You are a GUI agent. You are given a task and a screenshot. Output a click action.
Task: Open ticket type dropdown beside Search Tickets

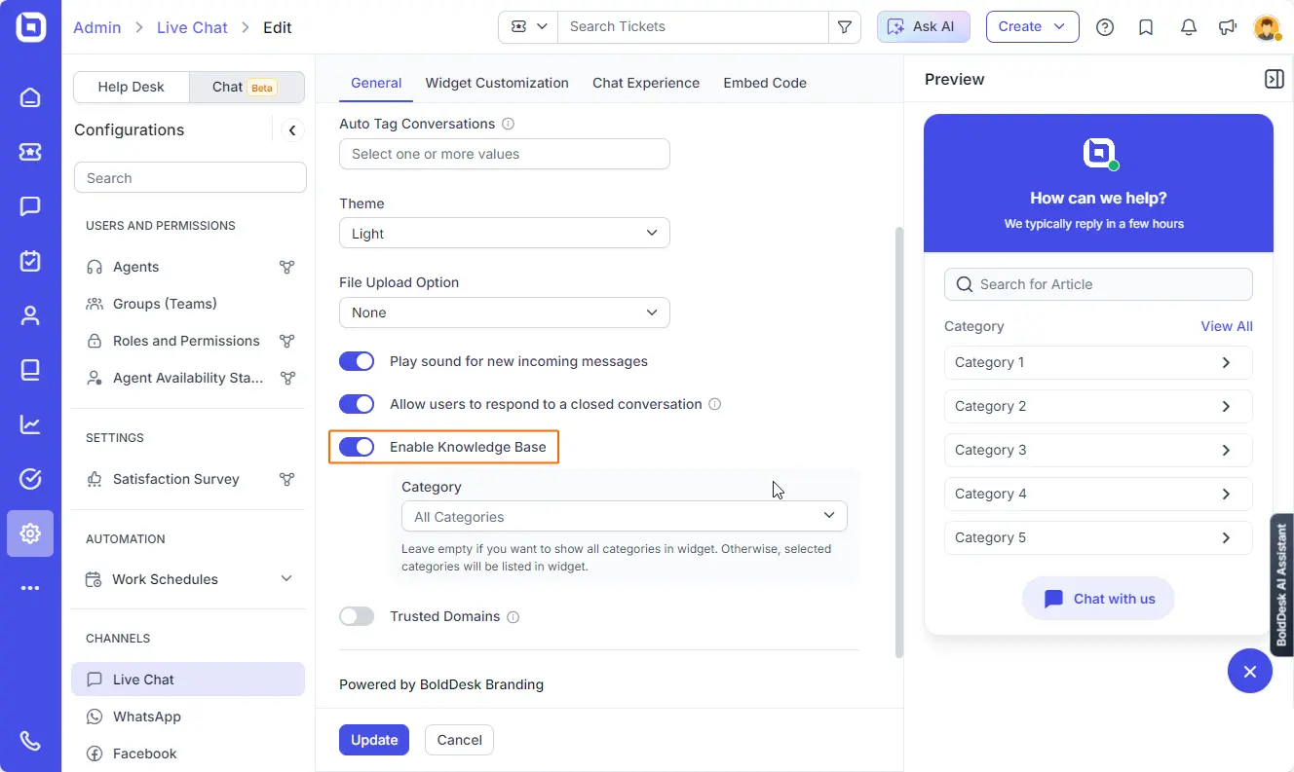tap(528, 27)
